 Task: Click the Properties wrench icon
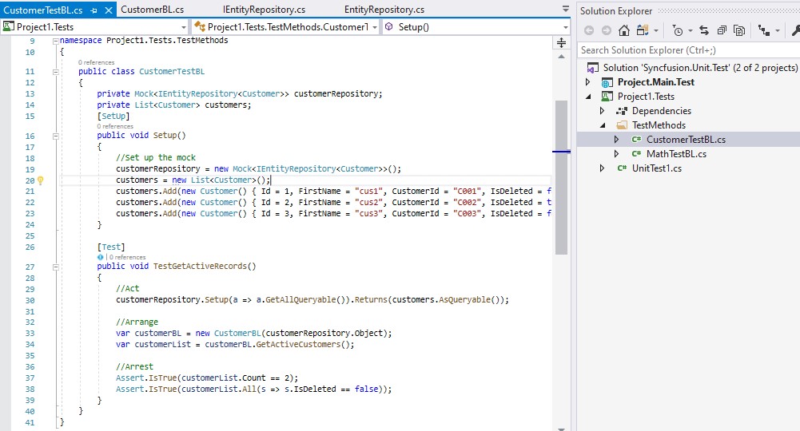[x=794, y=30]
